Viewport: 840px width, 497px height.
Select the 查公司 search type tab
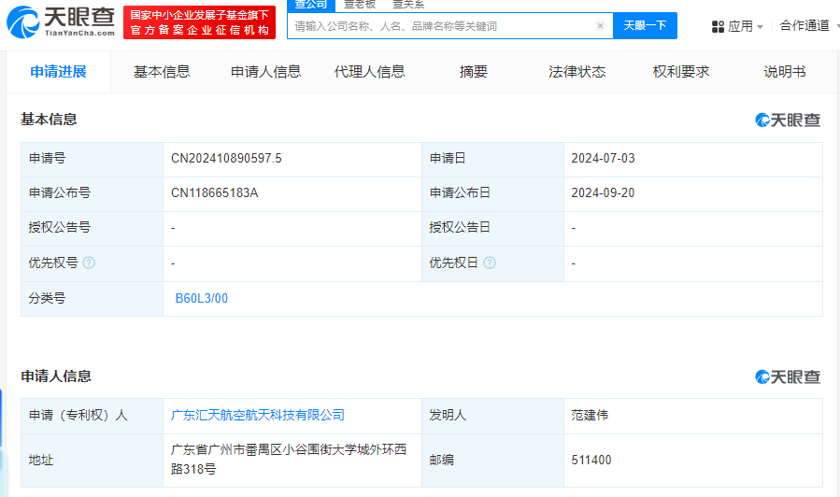(x=311, y=5)
